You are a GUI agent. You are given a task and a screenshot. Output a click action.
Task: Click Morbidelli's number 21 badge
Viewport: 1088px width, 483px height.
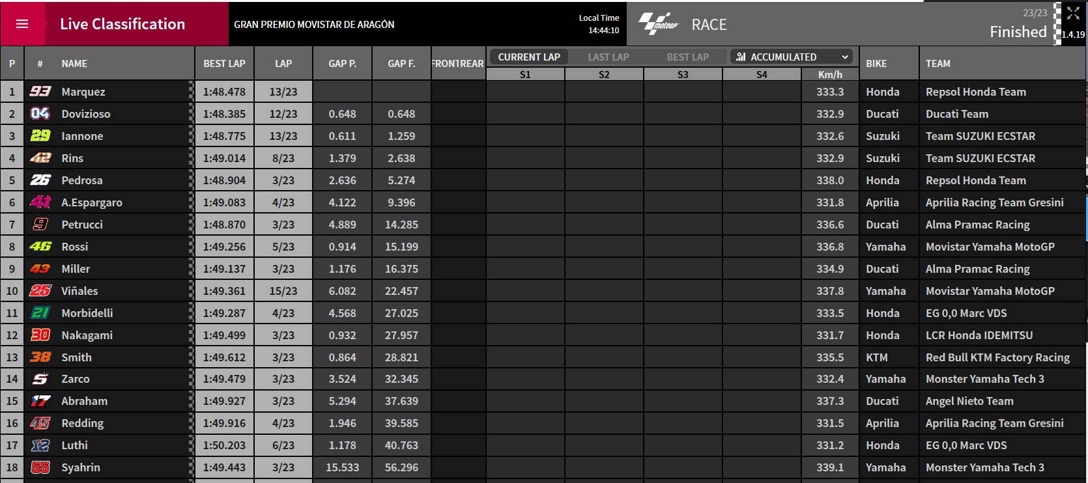tap(40, 313)
